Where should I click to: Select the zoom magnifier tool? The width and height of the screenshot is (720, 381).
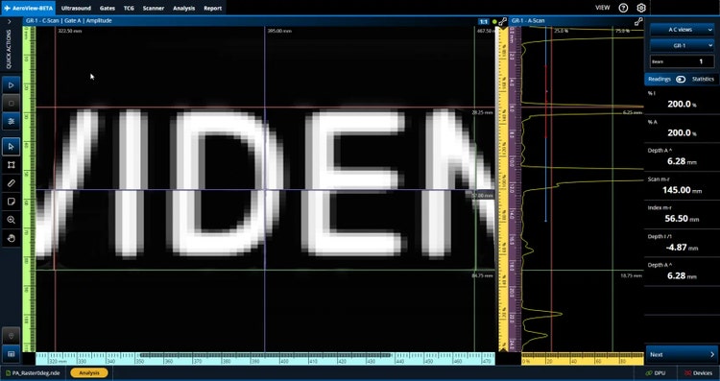(11, 220)
